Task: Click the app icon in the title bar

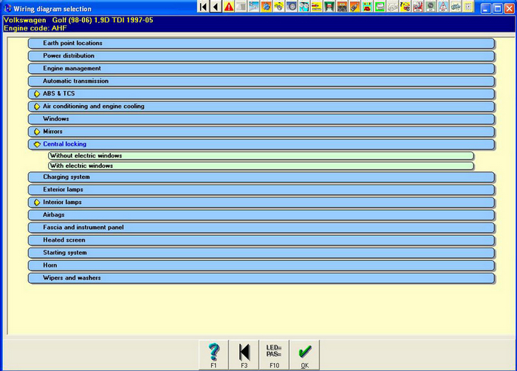Action: (x=7, y=8)
